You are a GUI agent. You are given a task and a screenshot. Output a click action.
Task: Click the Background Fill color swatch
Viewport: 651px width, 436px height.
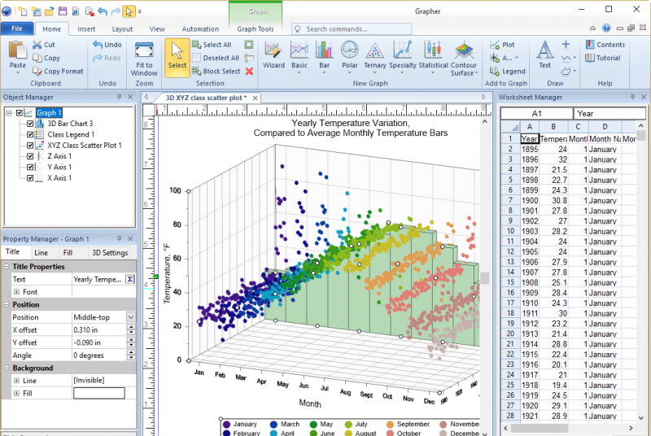[x=98, y=393]
